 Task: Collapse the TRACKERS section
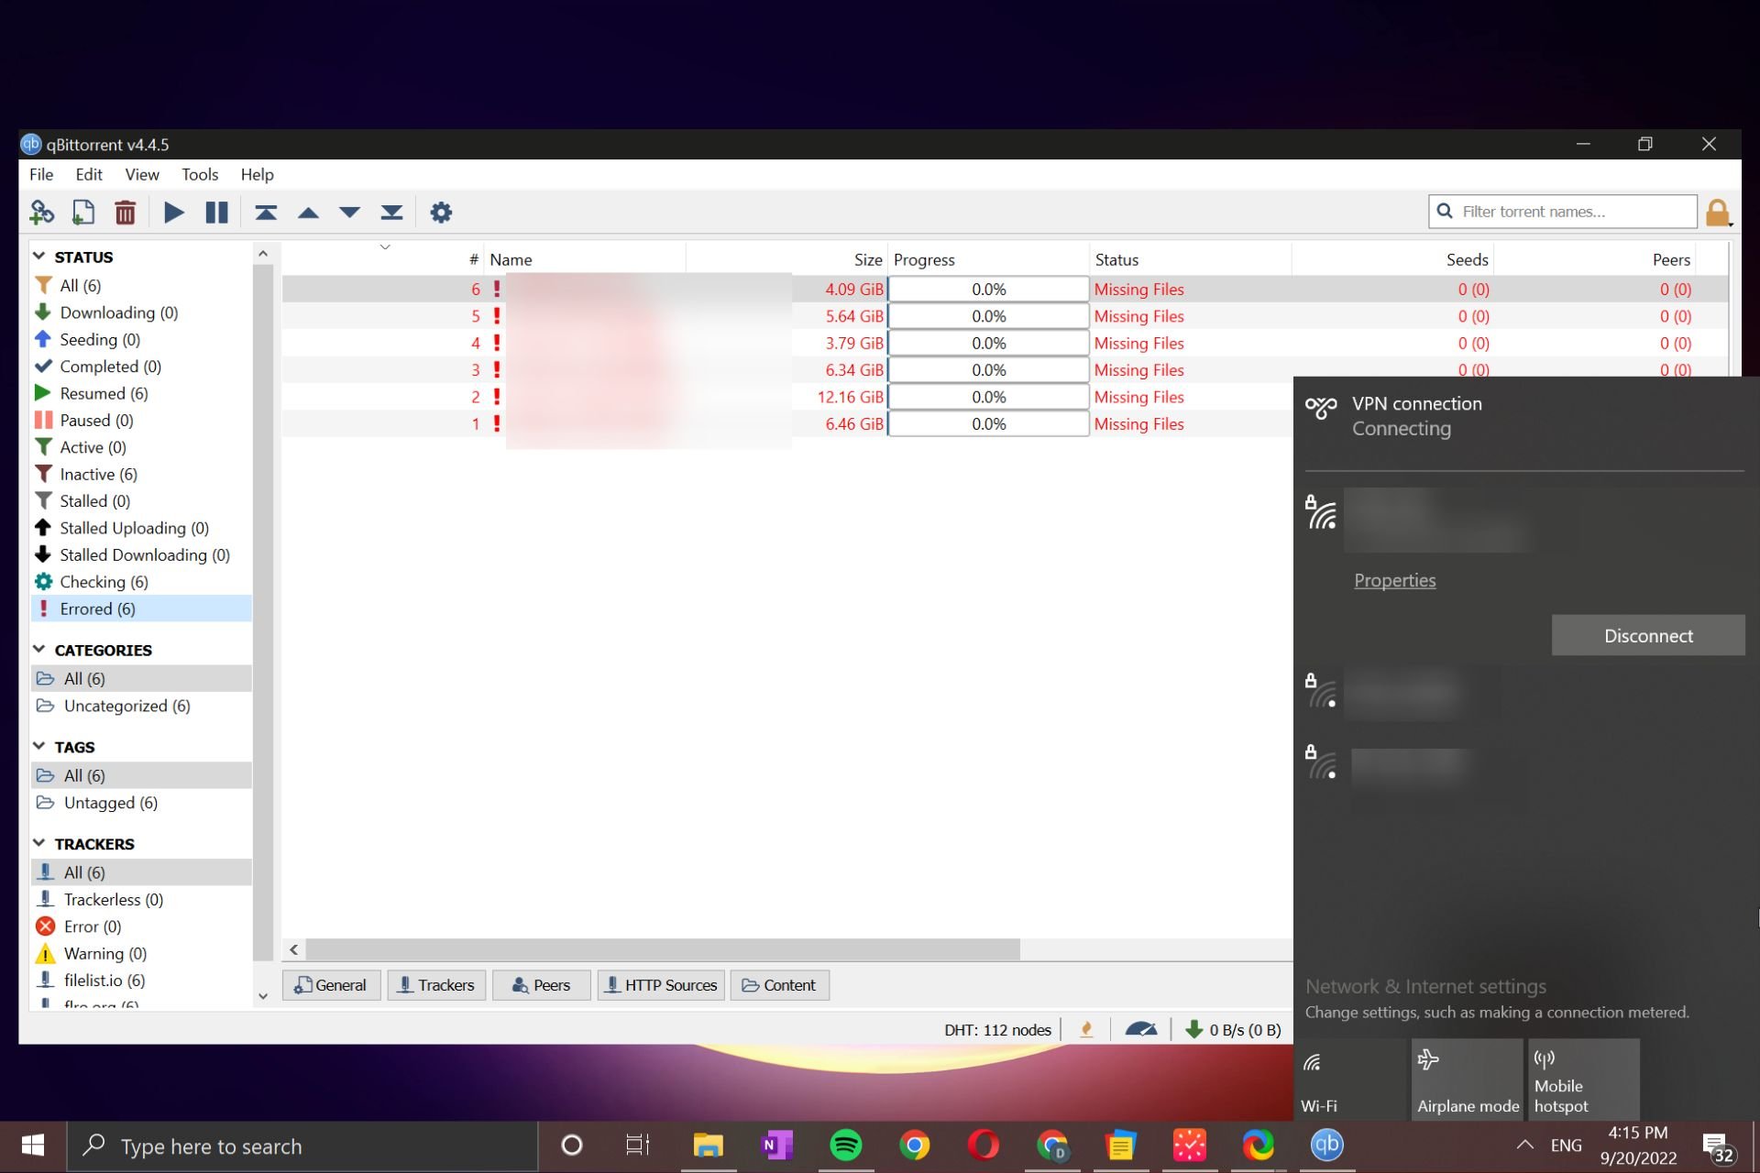pos(38,843)
